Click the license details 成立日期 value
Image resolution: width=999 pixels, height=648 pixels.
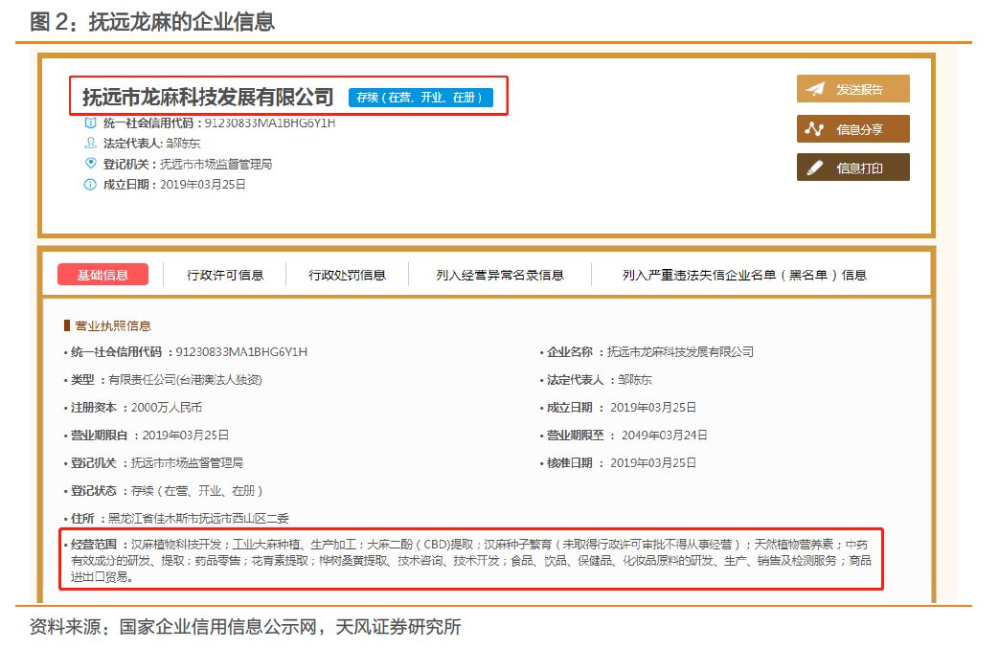[653, 408]
